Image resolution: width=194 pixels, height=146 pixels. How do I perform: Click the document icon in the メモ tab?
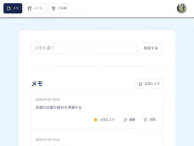[x=9, y=8]
